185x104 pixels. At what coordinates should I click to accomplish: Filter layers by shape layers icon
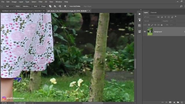point(169,17)
